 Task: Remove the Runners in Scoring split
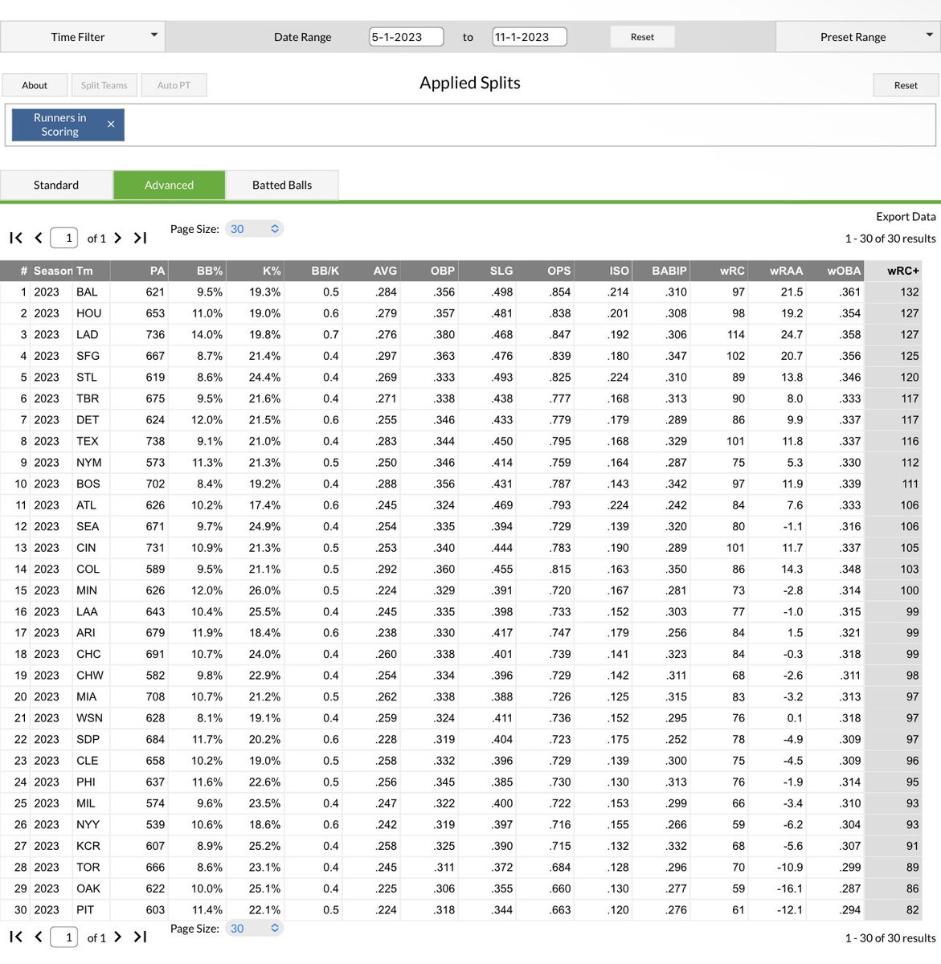111,125
